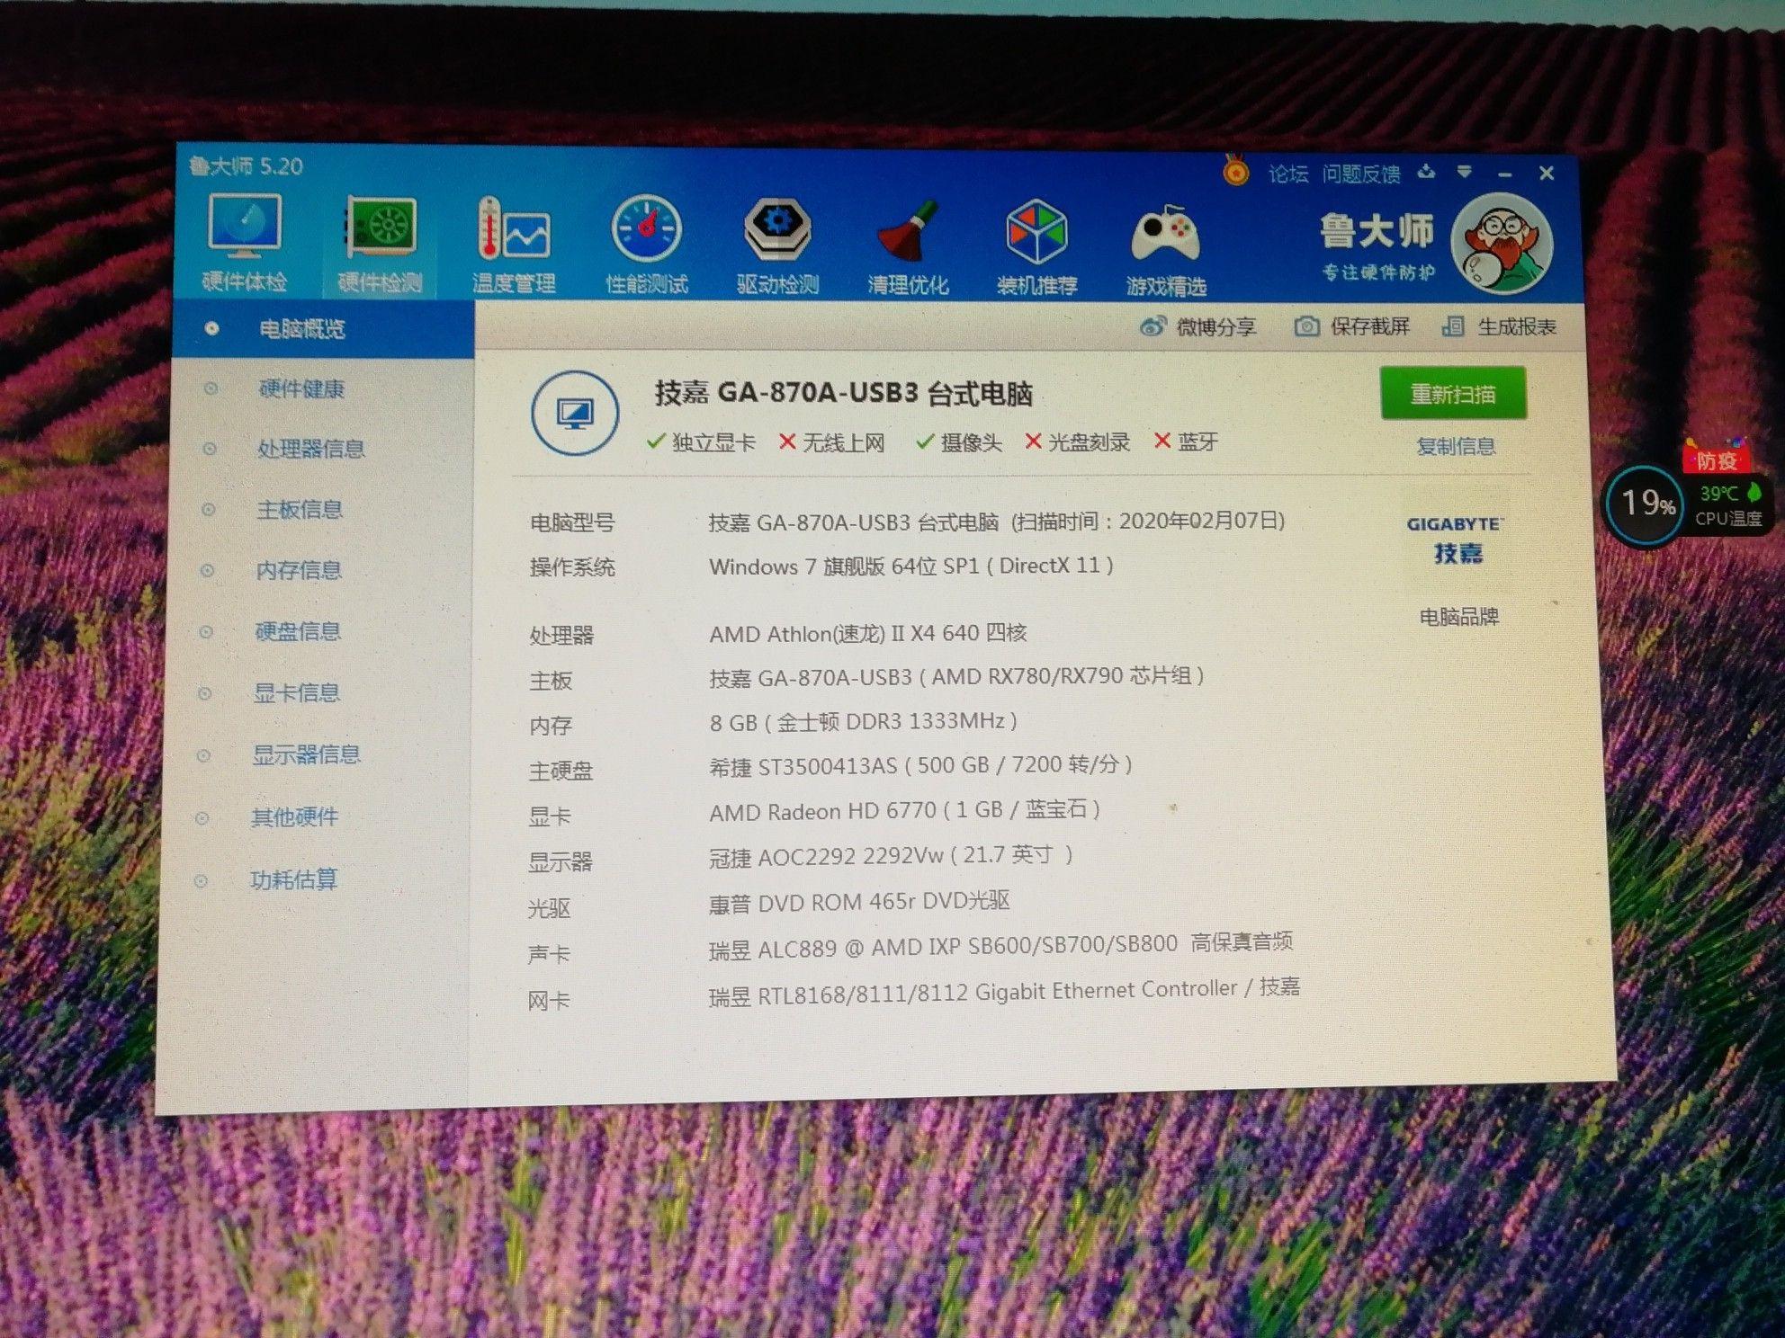Click AMD Athlon II X4 640 processor value
This screenshot has width=1785, height=1338.
[x=867, y=633]
